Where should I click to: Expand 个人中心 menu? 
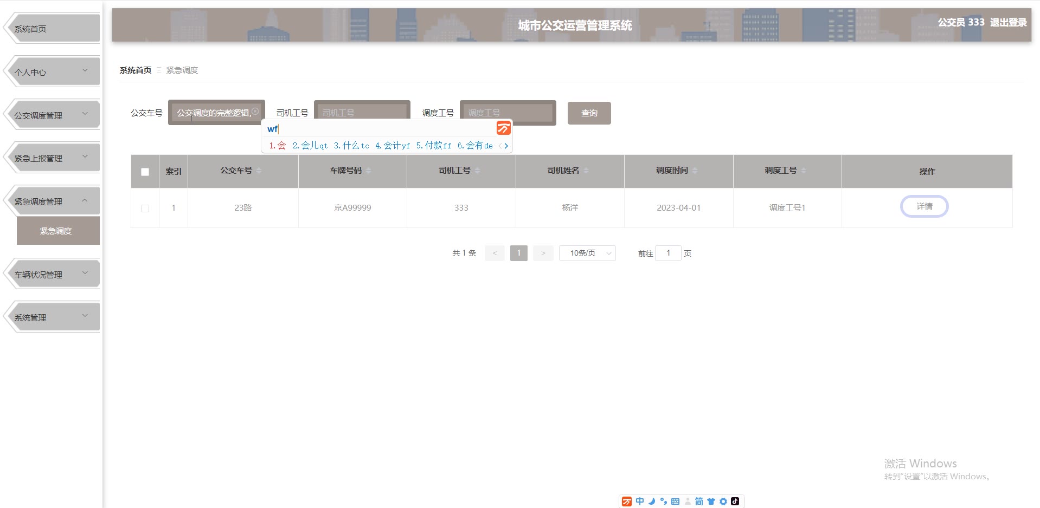[x=52, y=71]
